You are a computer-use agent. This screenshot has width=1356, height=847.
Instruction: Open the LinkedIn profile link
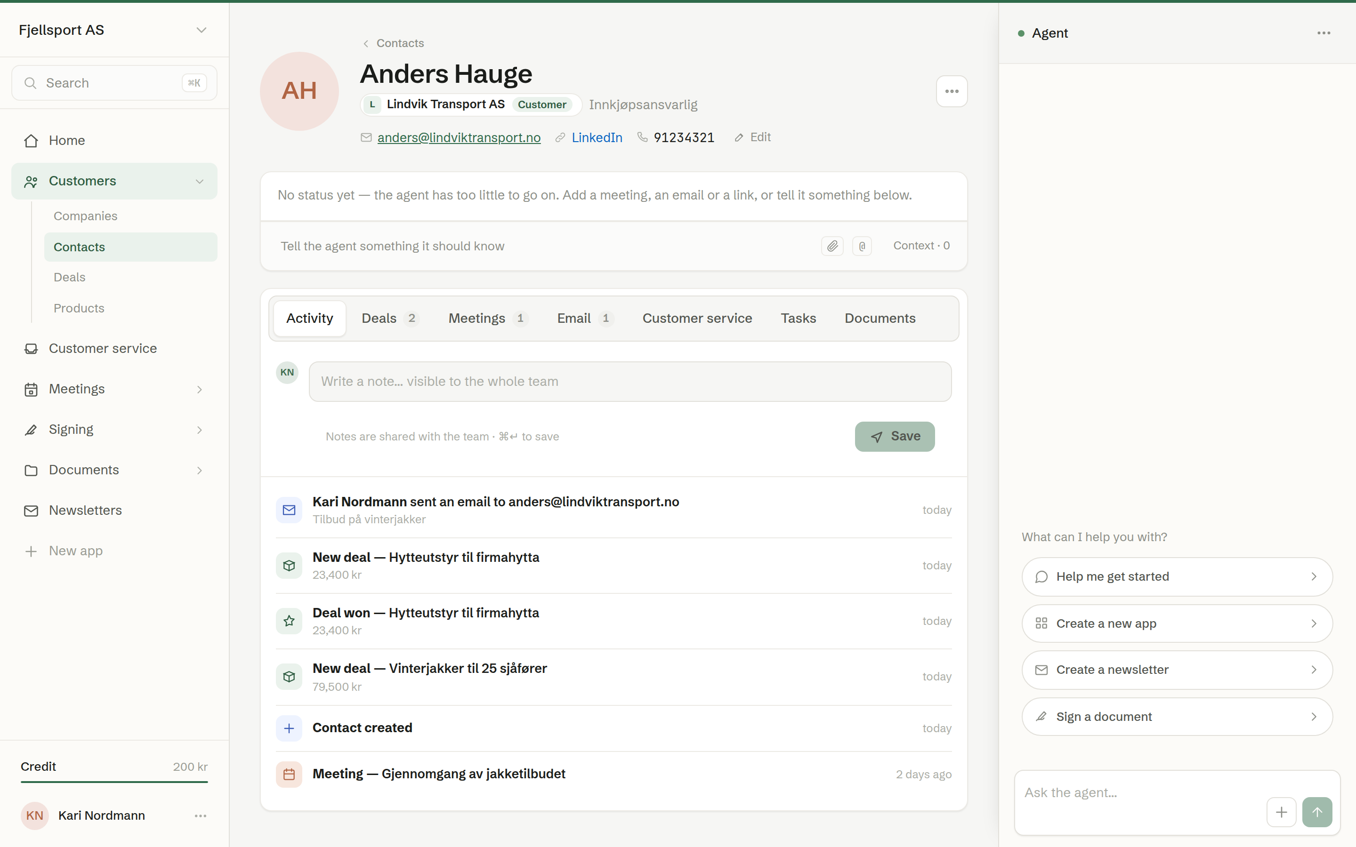pos(597,137)
